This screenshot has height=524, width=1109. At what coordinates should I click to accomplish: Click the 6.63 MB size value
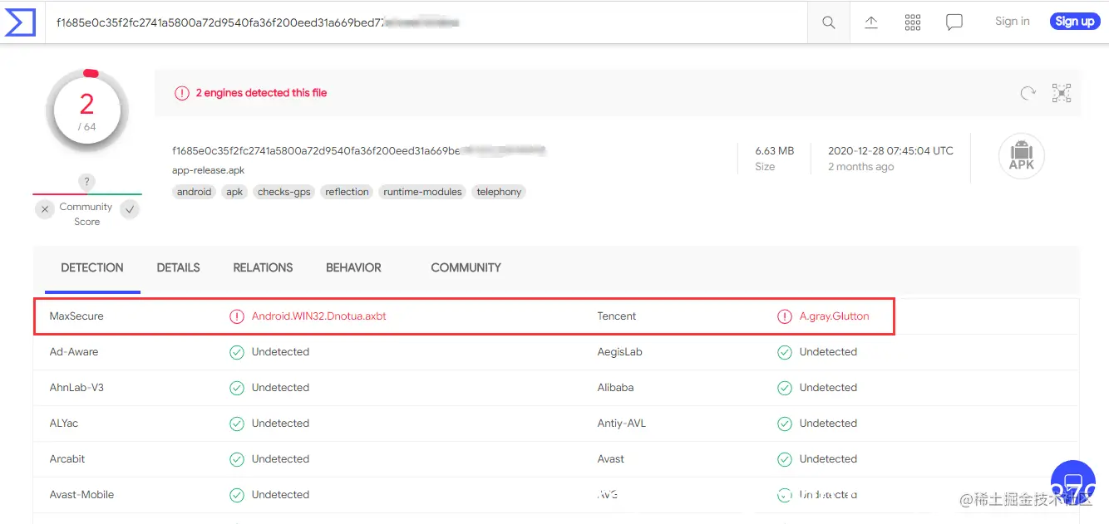point(775,151)
